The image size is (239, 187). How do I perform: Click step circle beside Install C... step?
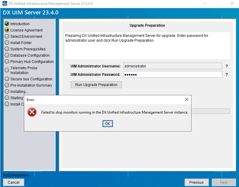tap(7, 104)
